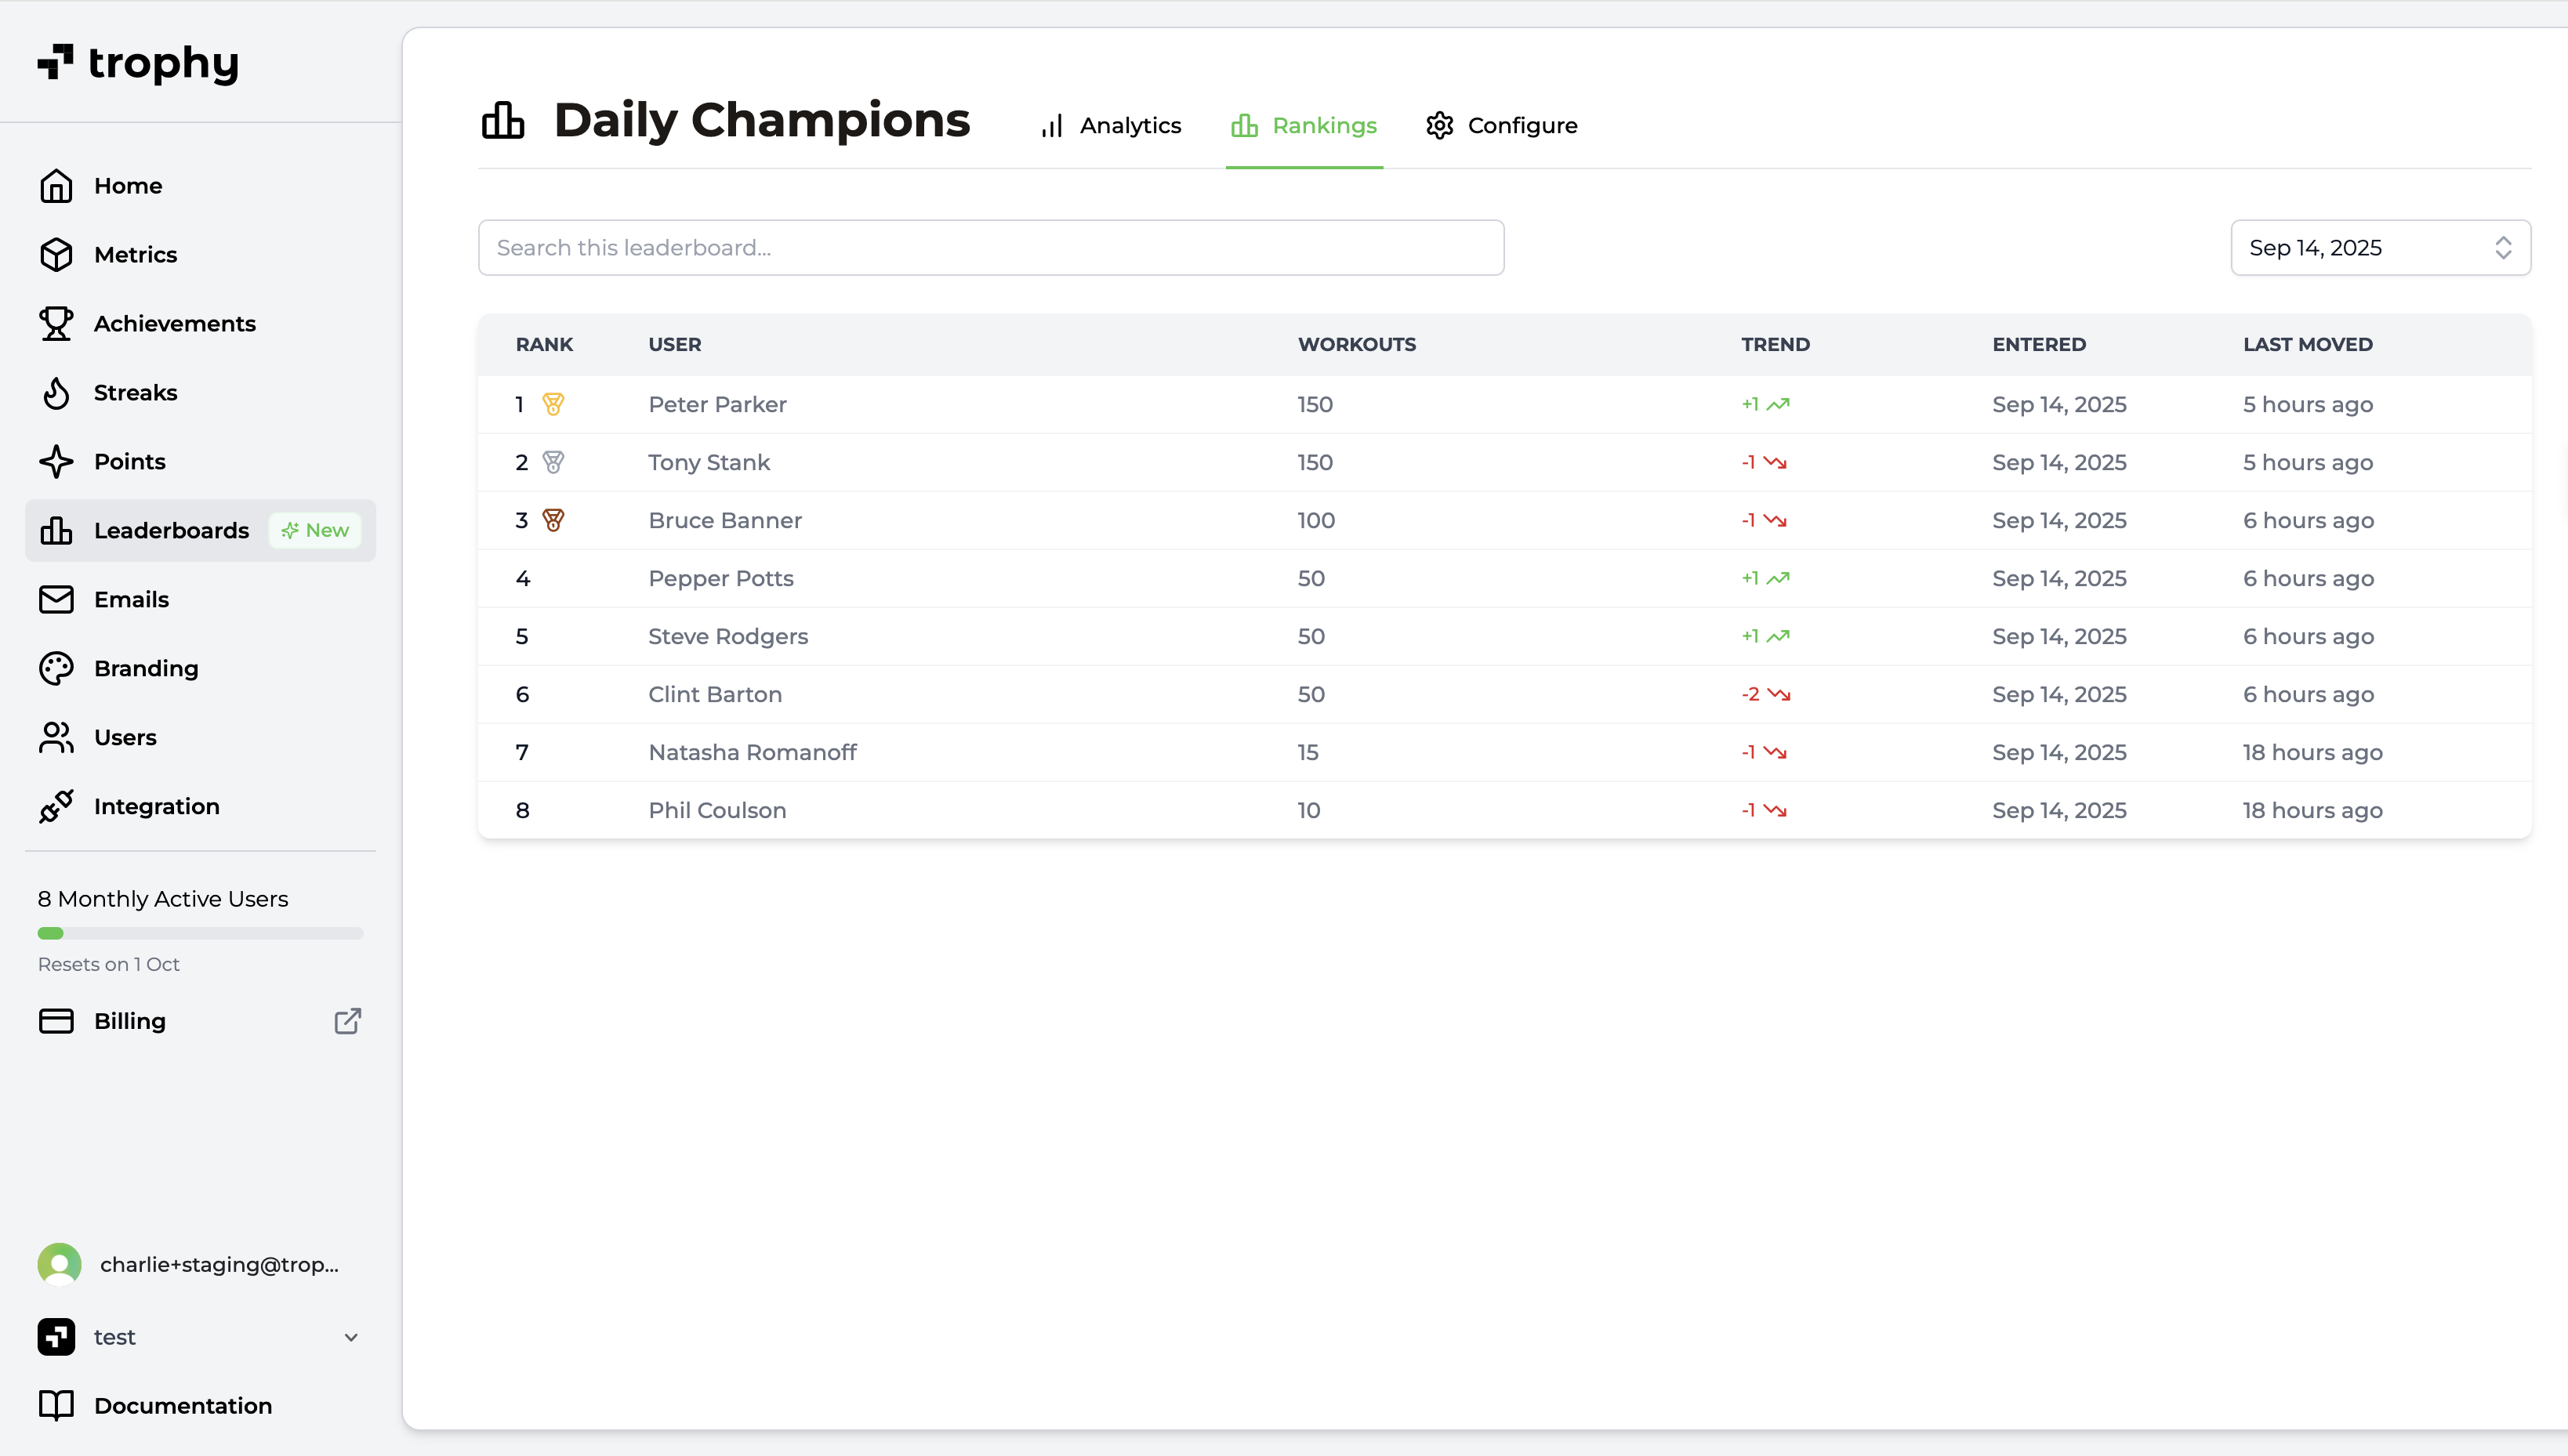2568x1456 pixels.
Task: Switch to the Configure tab
Action: coord(1501,126)
